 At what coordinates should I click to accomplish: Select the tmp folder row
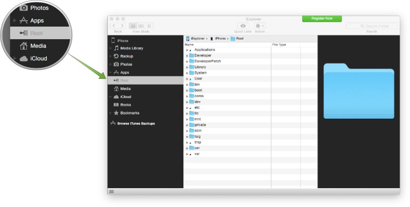(x=250, y=142)
